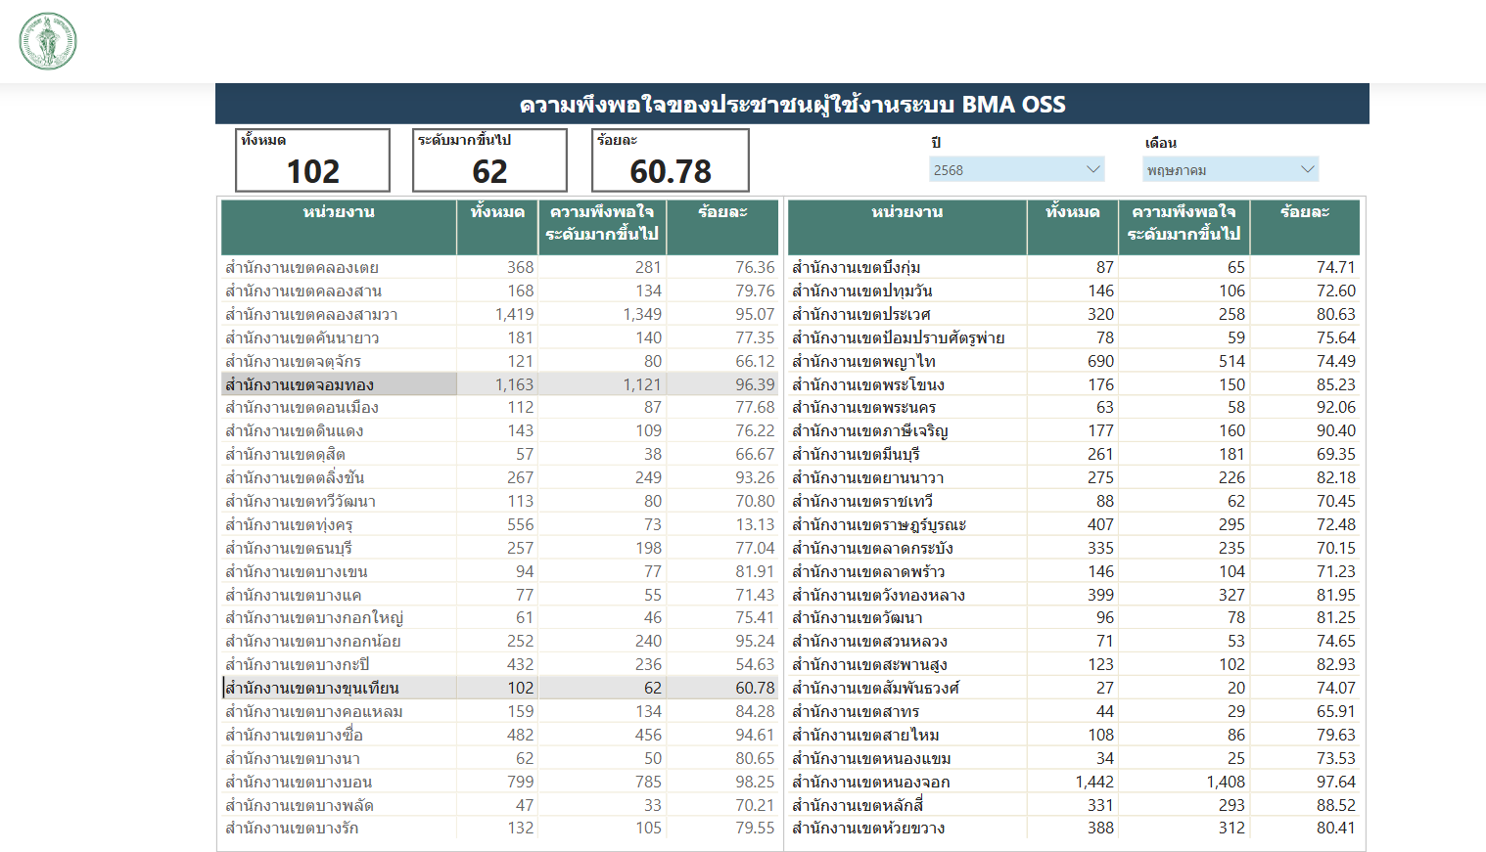The height and width of the screenshot is (852, 1486).
Task: Select row สำนักงานเขตประเวศ
Action: [x=1074, y=314]
